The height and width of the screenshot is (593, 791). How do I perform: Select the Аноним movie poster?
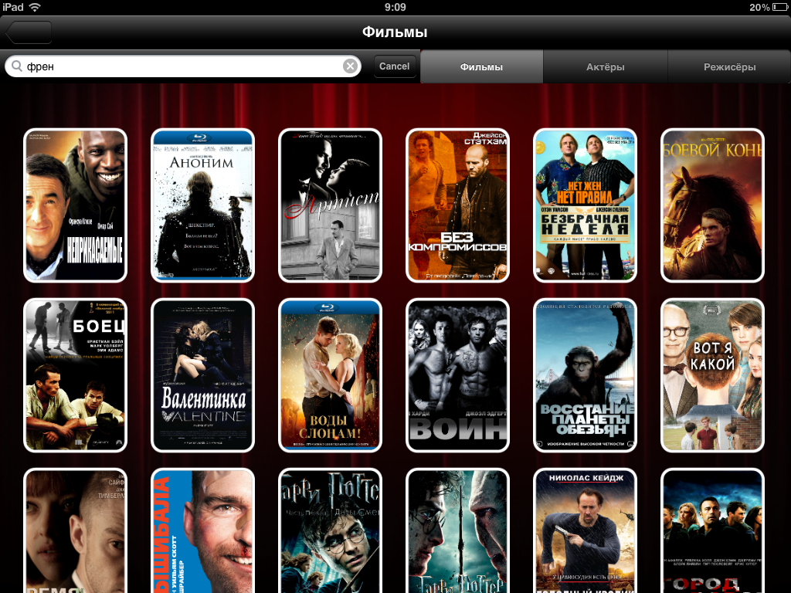tap(203, 205)
